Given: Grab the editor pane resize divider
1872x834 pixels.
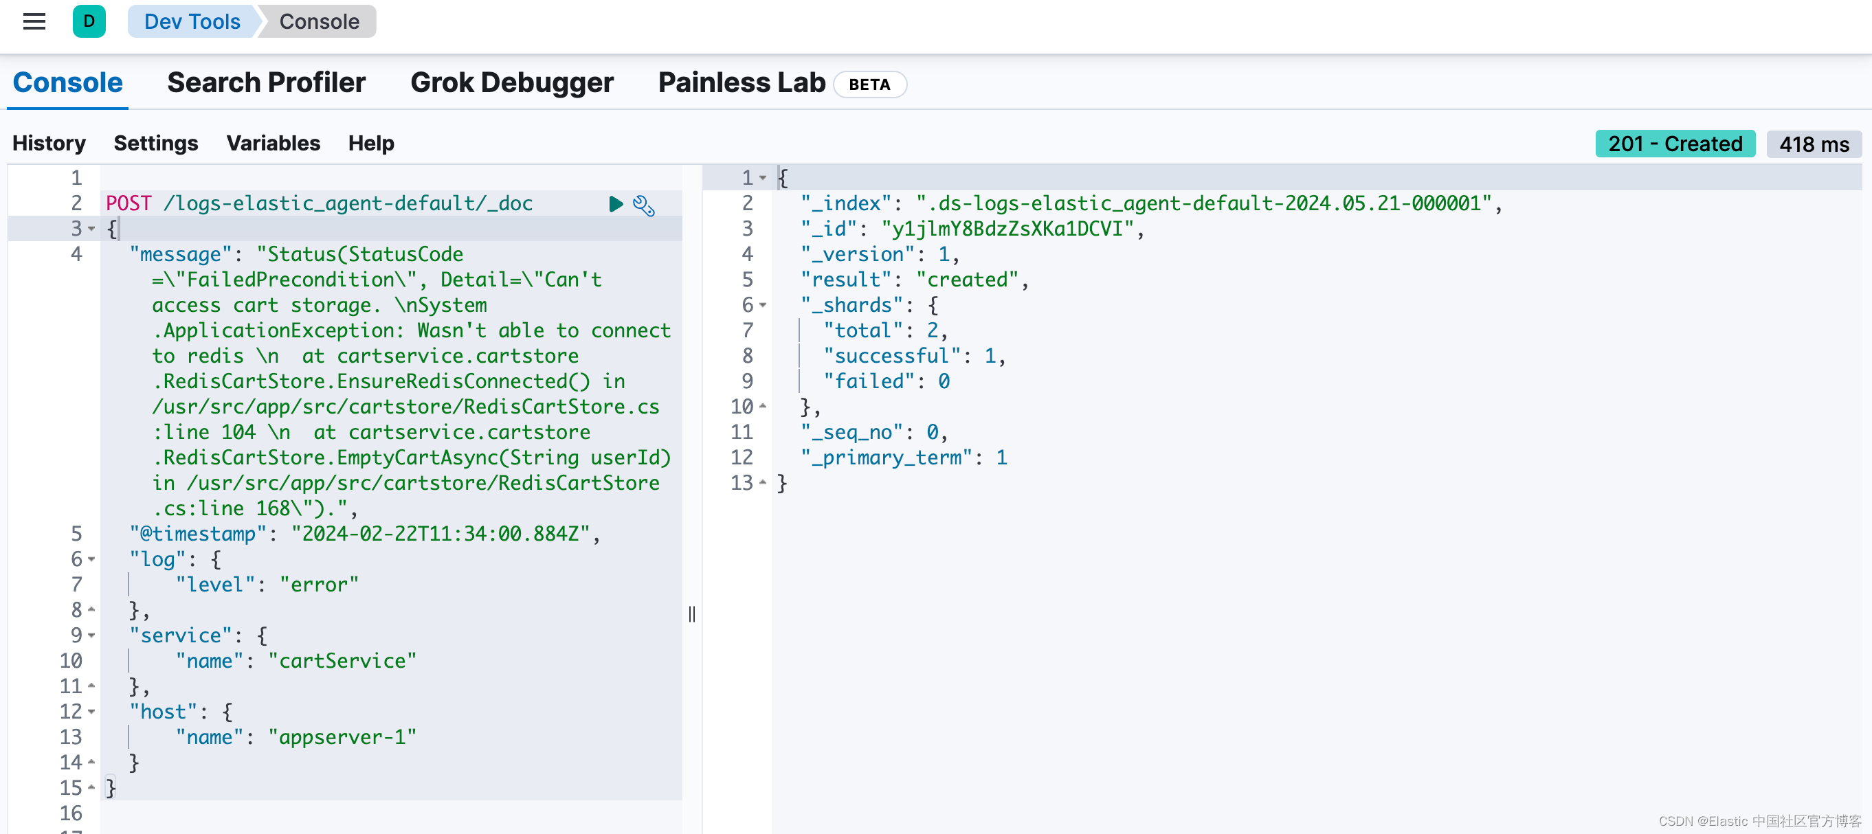Looking at the screenshot, I should click(692, 615).
